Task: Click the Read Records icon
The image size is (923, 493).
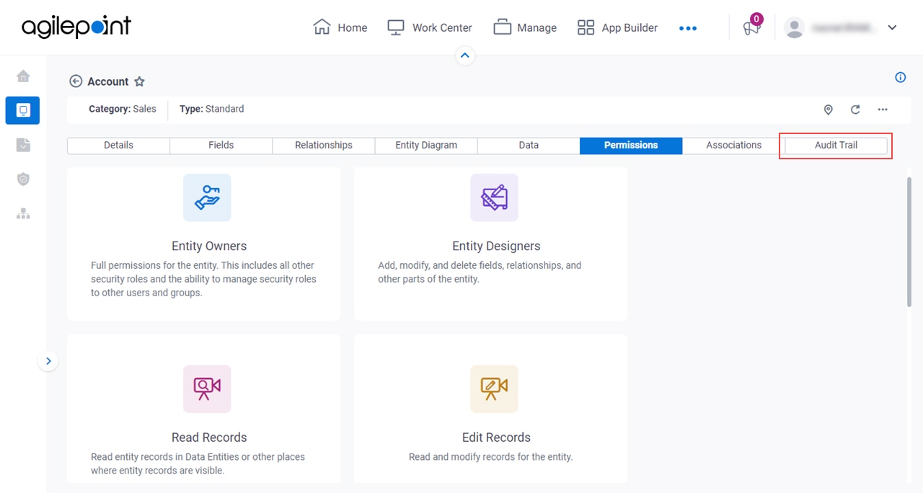Action: coord(207,389)
